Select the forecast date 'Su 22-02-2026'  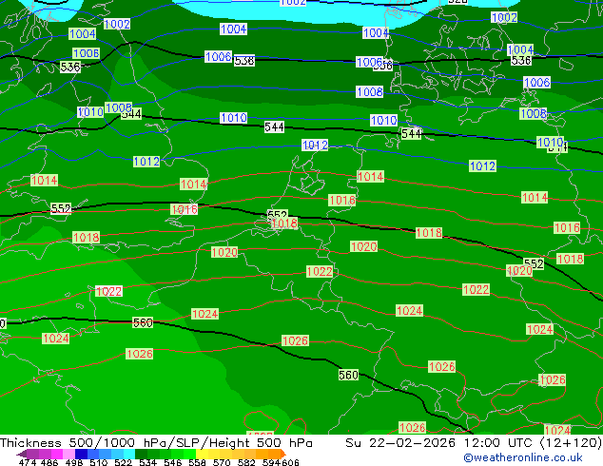pyautogui.click(x=400, y=443)
